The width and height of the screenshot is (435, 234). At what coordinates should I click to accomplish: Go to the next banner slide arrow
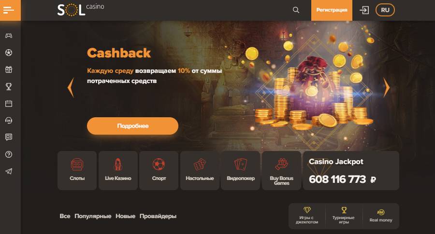click(386, 87)
